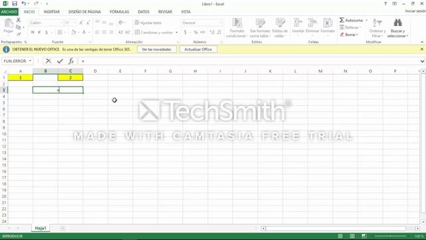This screenshot has width=426, height=240.
Task: Toggle italic with the K button
Action: pyautogui.click(x=39, y=33)
